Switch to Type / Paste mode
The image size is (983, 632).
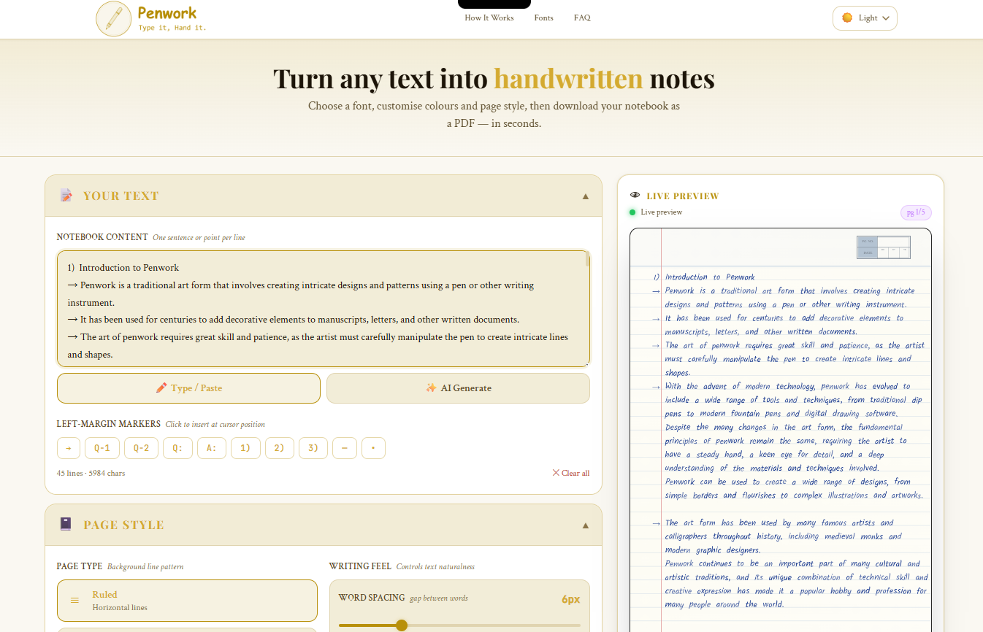pyautogui.click(x=188, y=388)
